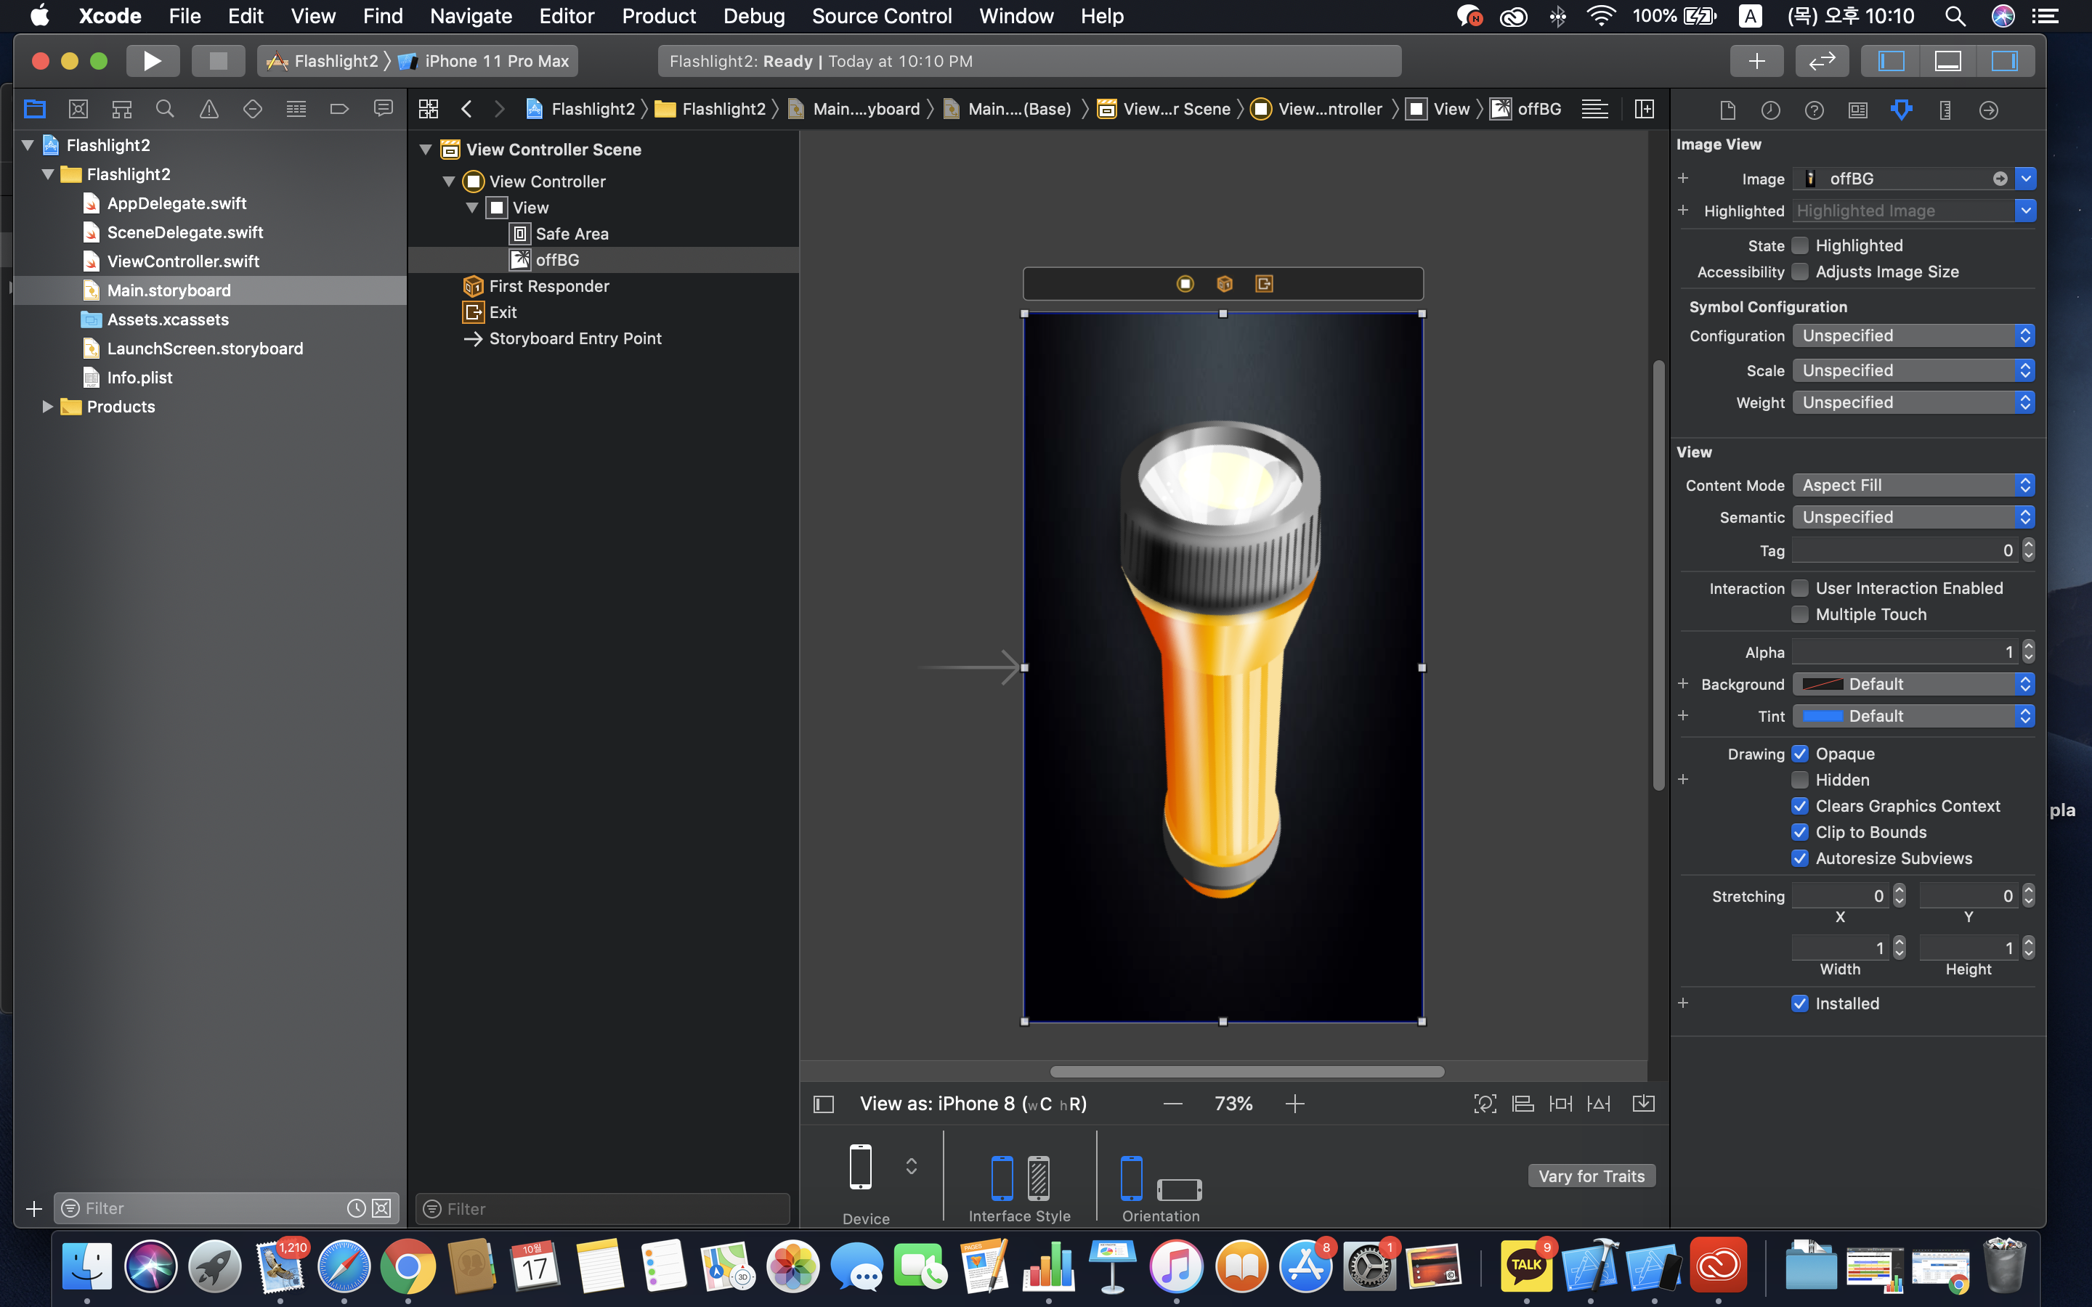This screenshot has height=1307, width=2092.
Task: Click the Run (play) button
Action: click(152, 60)
